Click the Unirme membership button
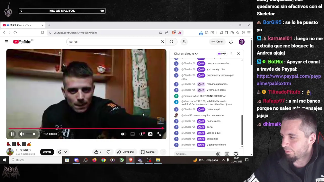The height and width of the screenshot is (182, 324). click(47, 152)
